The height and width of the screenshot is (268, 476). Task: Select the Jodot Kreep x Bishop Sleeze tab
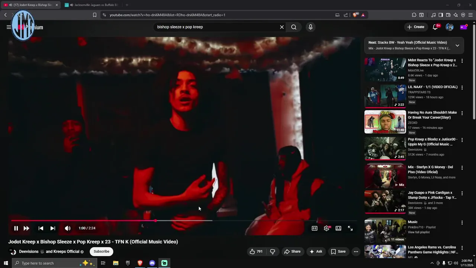(x=30, y=5)
